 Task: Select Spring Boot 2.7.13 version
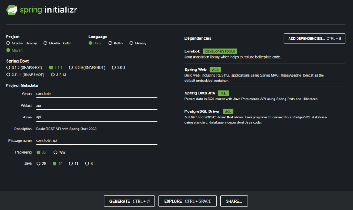59,74
